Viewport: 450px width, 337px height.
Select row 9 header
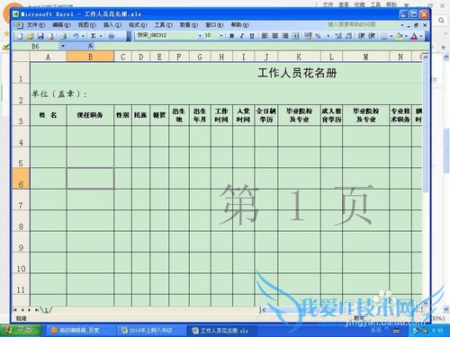point(21,242)
